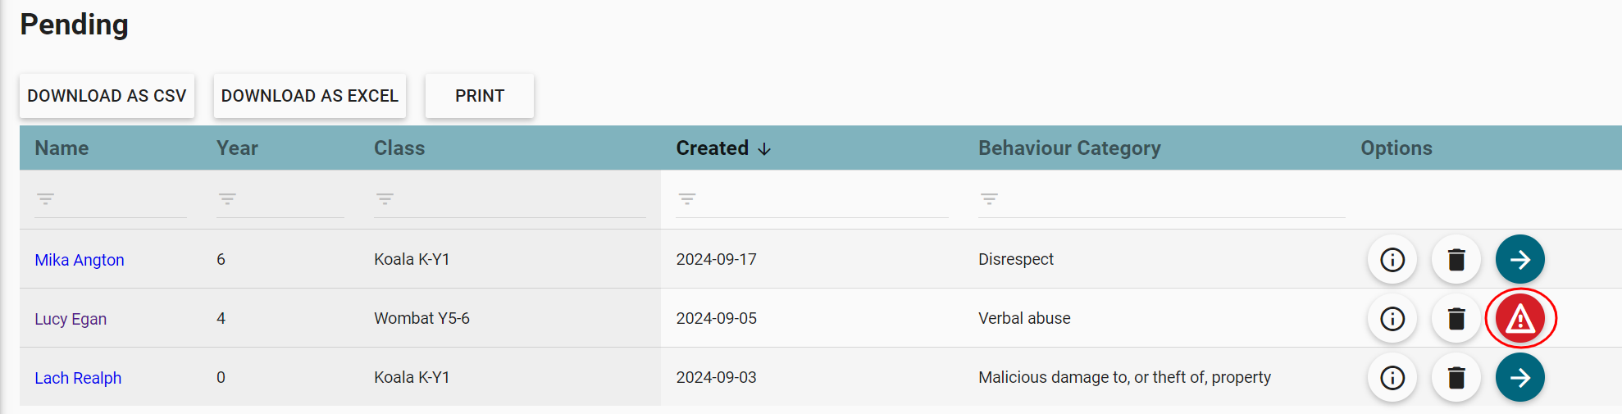The height and width of the screenshot is (414, 1622).
Task: Open Lucy Egan's student link
Action: (x=71, y=319)
